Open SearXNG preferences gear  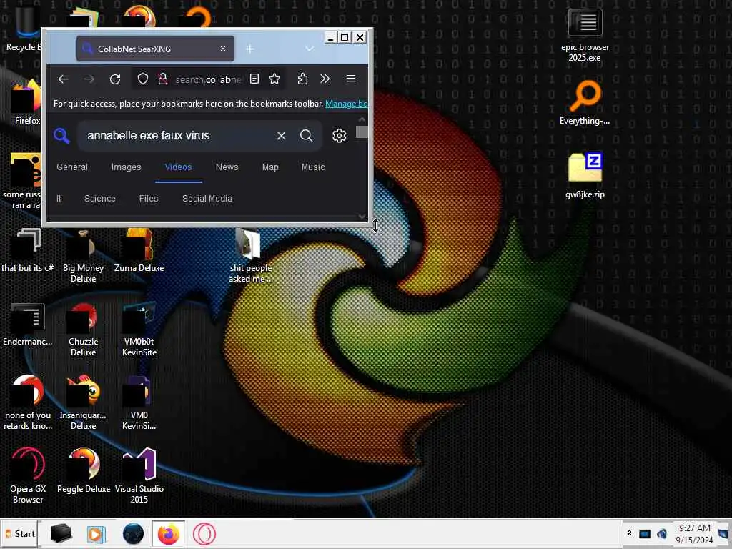tap(340, 135)
